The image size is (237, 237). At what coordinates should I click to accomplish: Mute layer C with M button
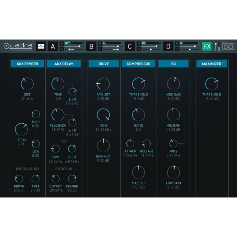[138, 44]
